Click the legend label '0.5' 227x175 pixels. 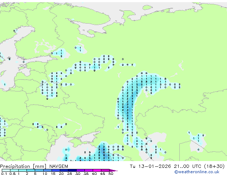click(13, 174)
